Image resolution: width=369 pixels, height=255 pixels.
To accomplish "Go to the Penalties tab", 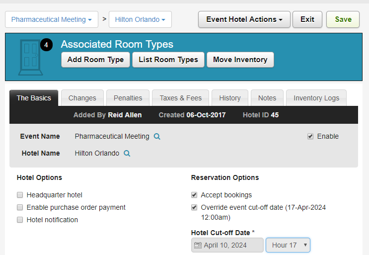I will pos(128,98).
